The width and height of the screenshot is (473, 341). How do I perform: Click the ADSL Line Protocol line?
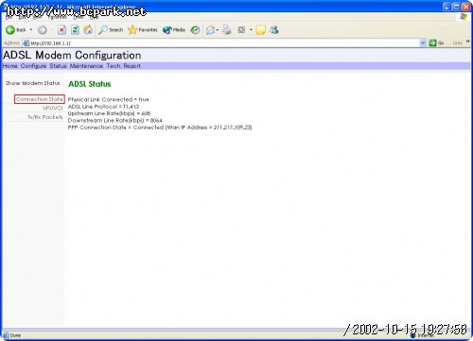coord(103,107)
